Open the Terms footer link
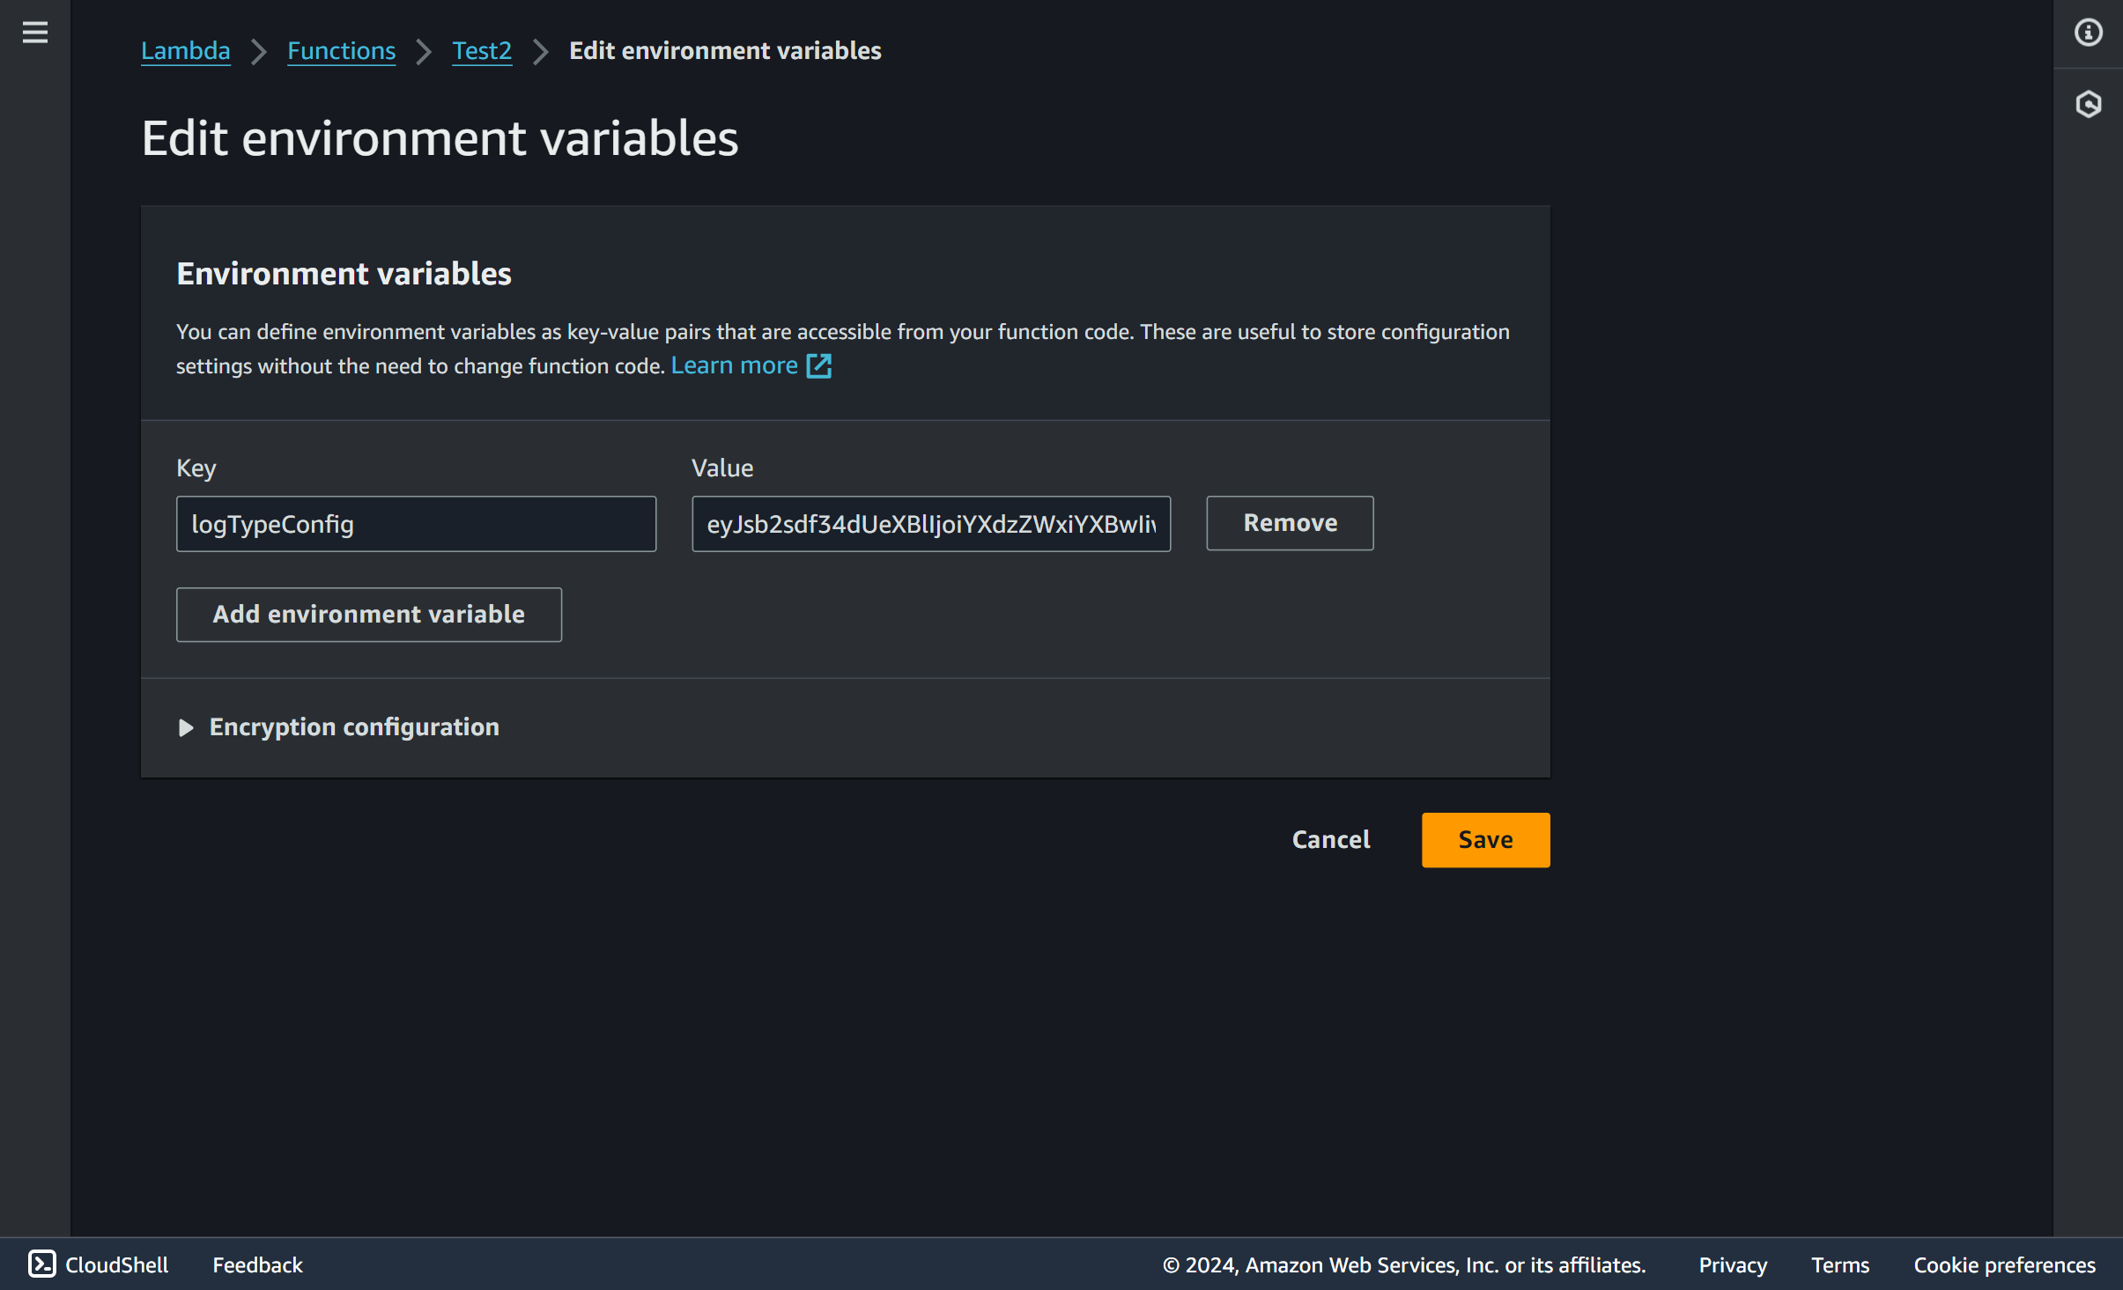The image size is (2123, 1290). tap(1839, 1264)
